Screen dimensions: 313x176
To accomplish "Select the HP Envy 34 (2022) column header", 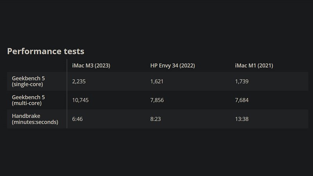I will [173, 66].
